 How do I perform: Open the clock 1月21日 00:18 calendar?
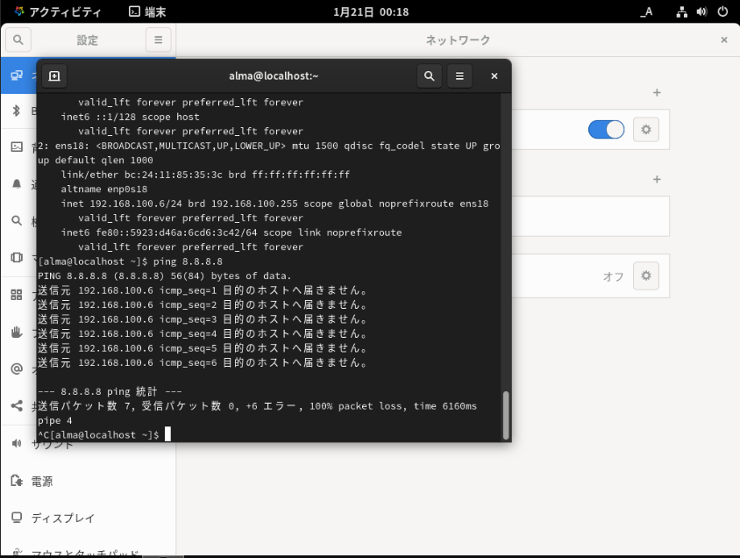[x=371, y=11]
